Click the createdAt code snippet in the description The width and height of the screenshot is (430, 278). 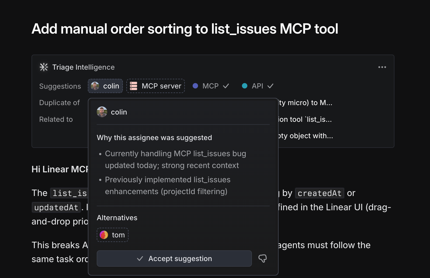coord(319,193)
